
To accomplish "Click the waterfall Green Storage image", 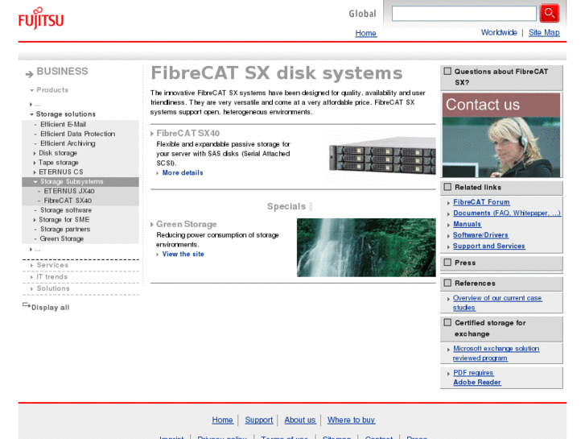I will click(x=366, y=248).
